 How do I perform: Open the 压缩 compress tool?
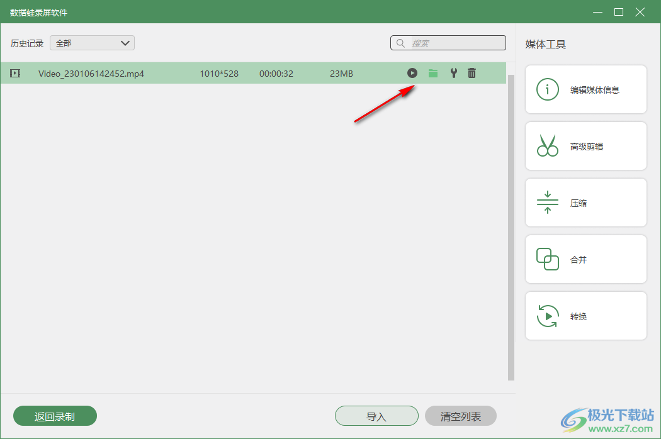(x=586, y=203)
